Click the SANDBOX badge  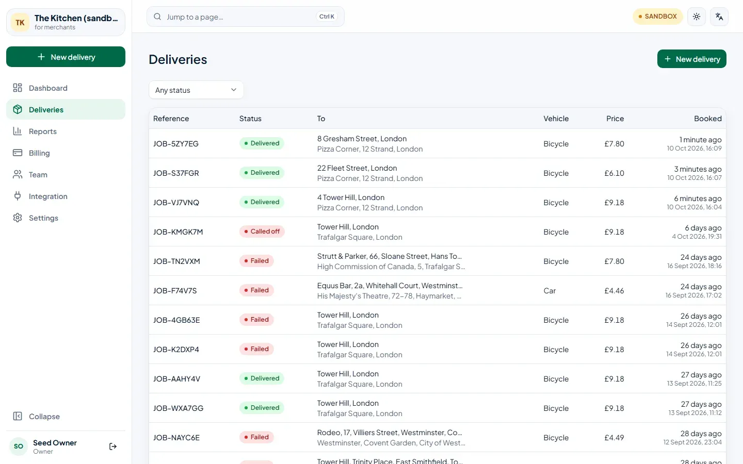point(658,16)
